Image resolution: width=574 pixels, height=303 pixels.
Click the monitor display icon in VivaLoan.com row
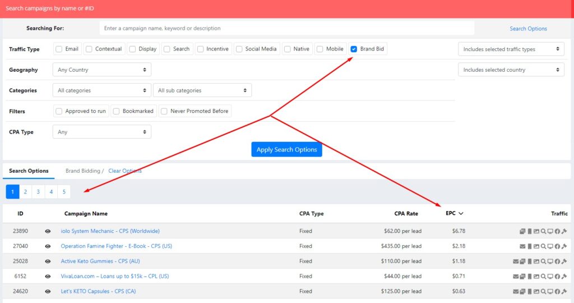point(550,277)
